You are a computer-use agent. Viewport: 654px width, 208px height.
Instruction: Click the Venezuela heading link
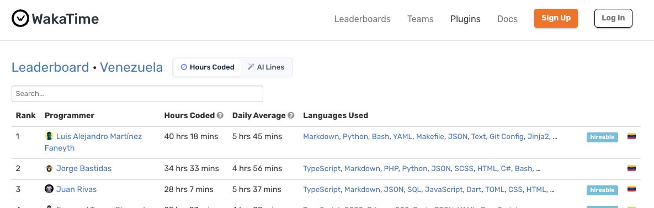point(131,67)
